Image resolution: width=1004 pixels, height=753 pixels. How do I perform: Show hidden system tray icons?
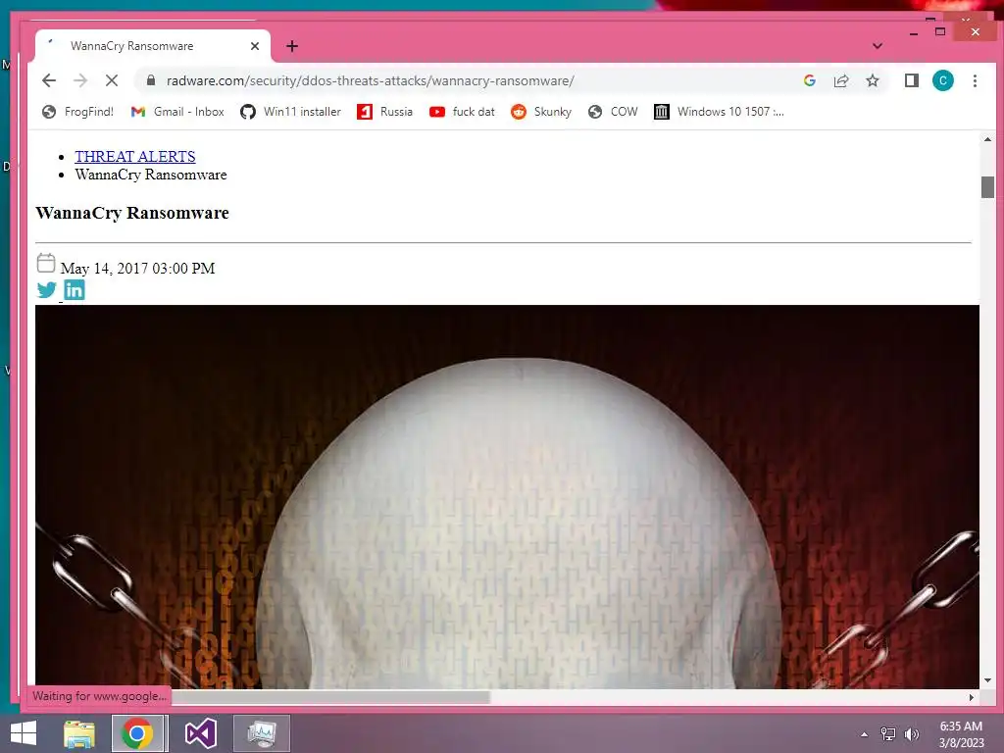865,734
